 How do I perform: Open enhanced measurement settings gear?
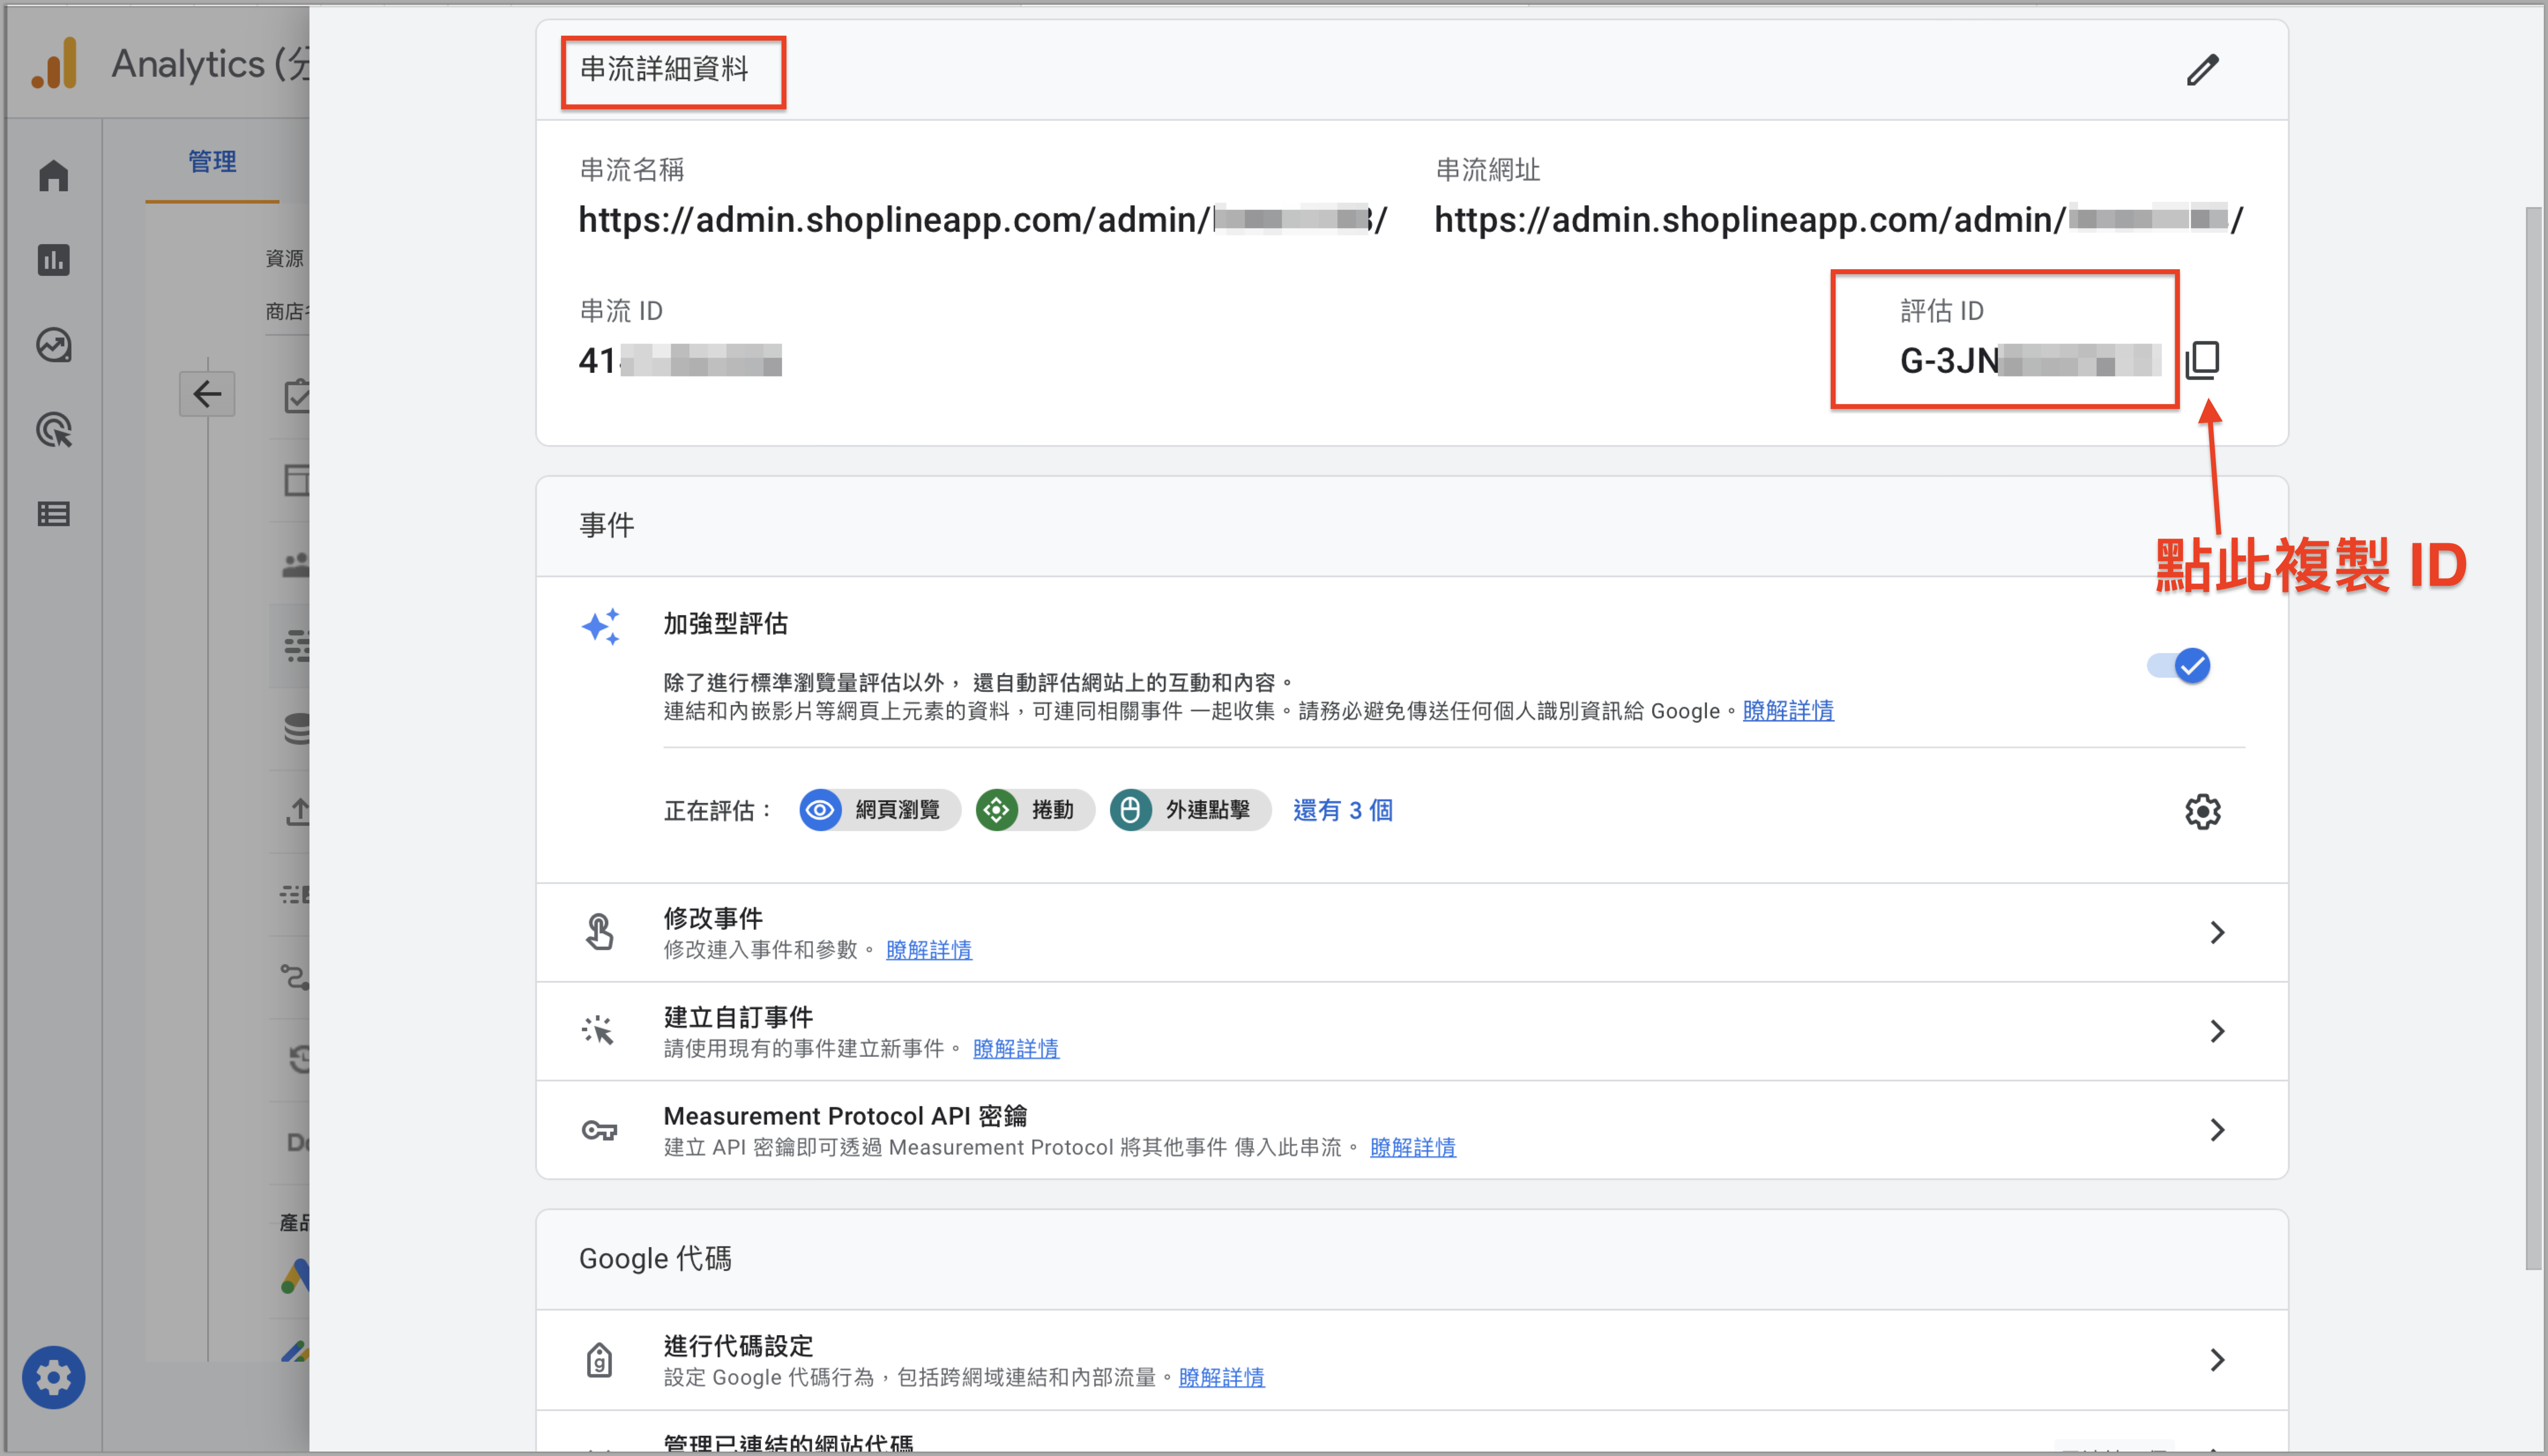point(2202,811)
